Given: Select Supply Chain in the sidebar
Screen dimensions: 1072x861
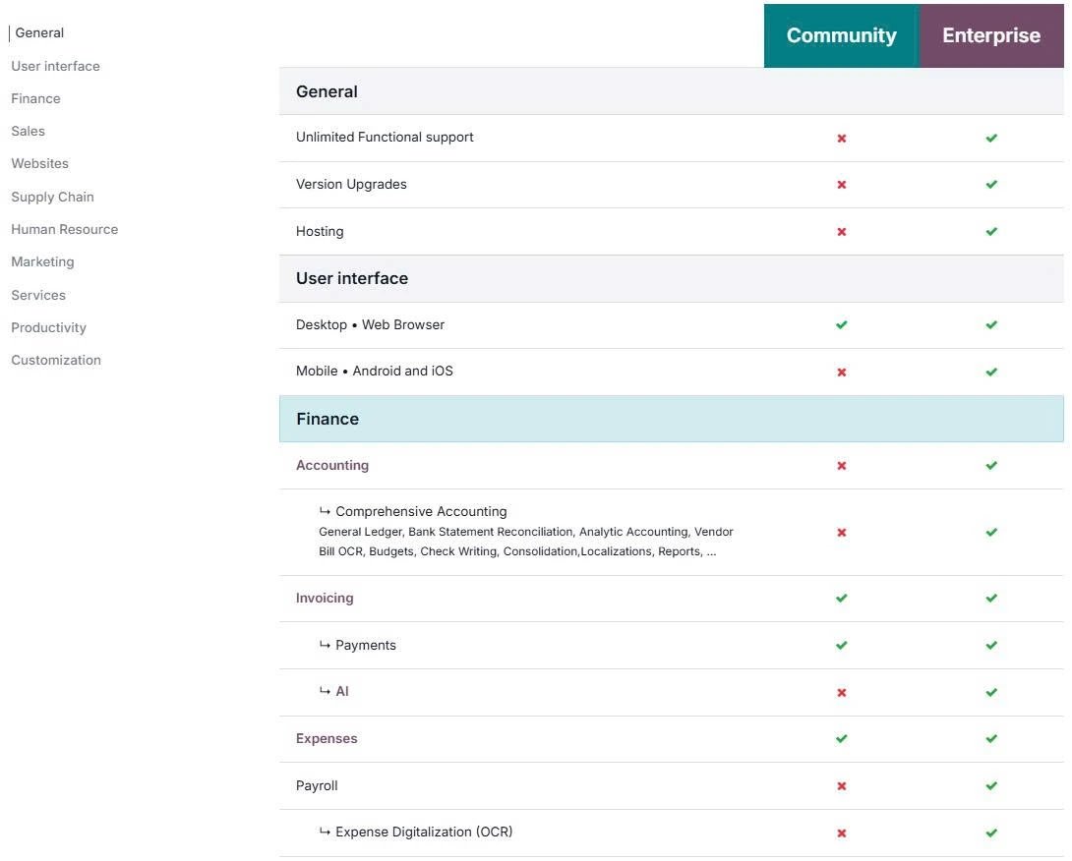Looking at the screenshot, I should click(x=52, y=197).
